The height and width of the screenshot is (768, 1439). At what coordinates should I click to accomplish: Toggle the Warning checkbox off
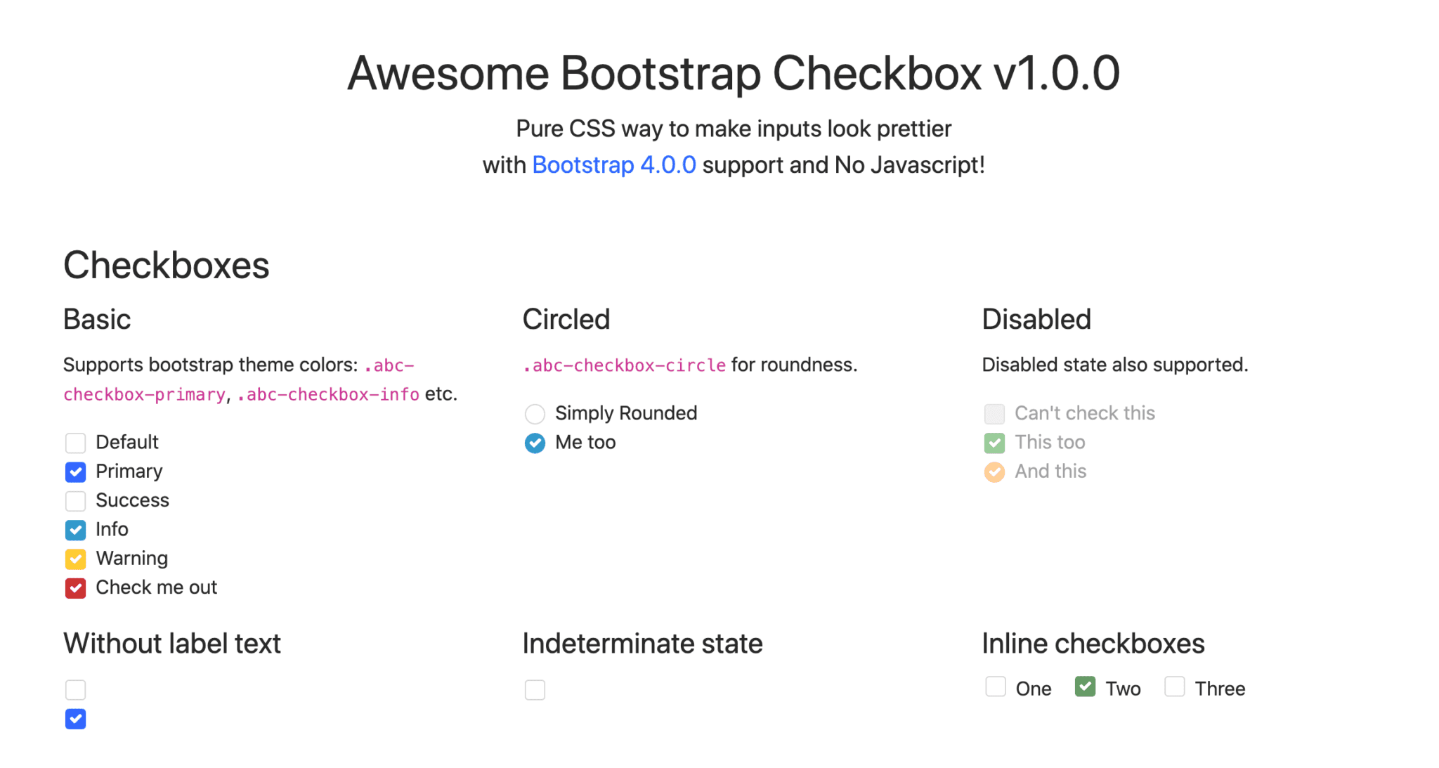tap(75, 559)
